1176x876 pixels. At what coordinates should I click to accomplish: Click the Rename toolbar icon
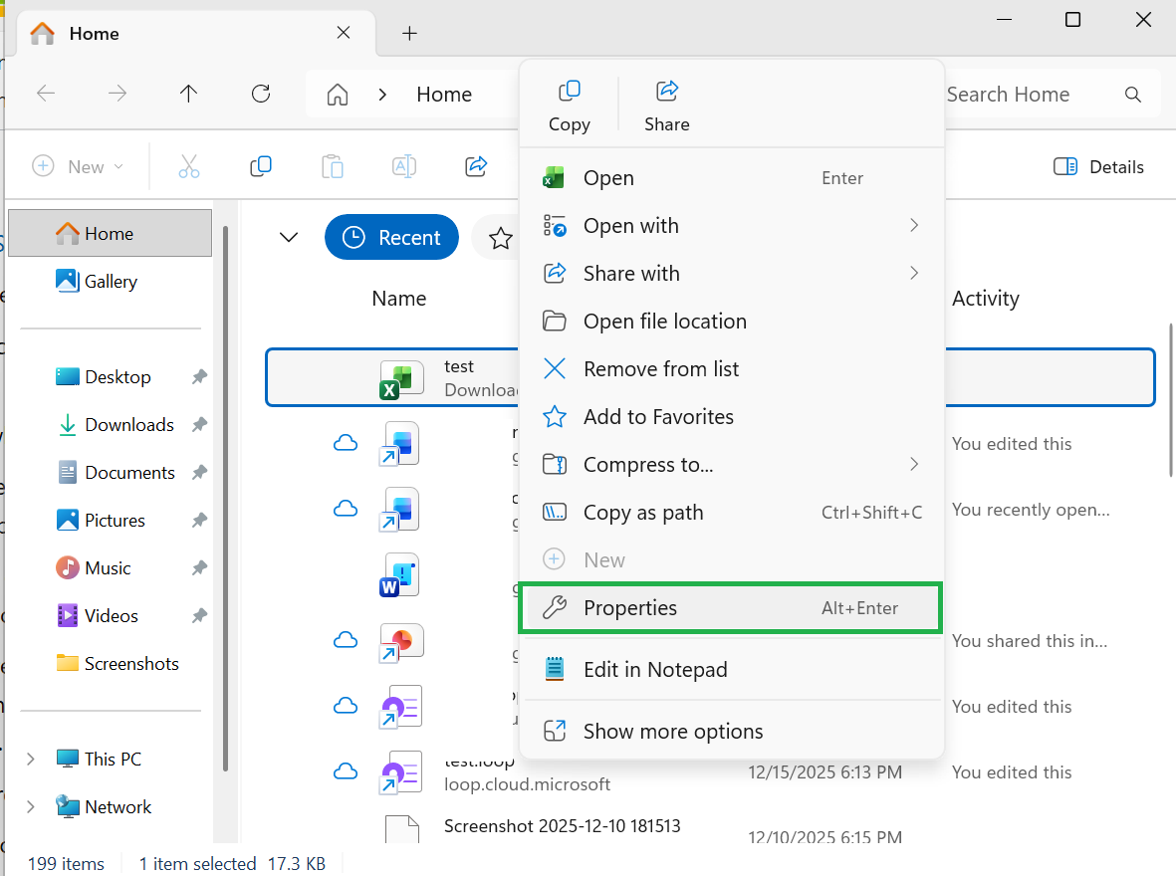pos(404,166)
